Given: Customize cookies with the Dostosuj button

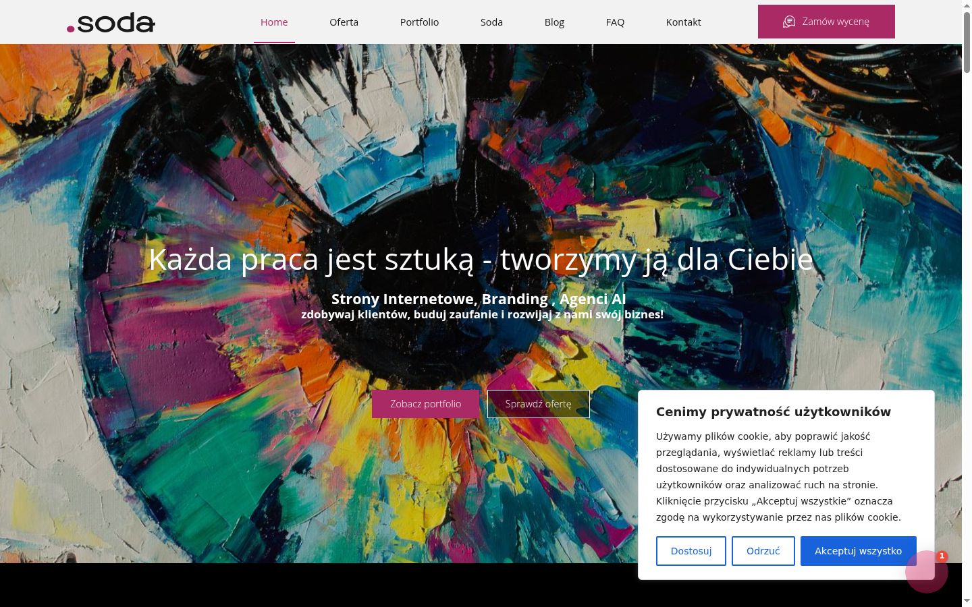Looking at the screenshot, I should (x=691, y=551).
